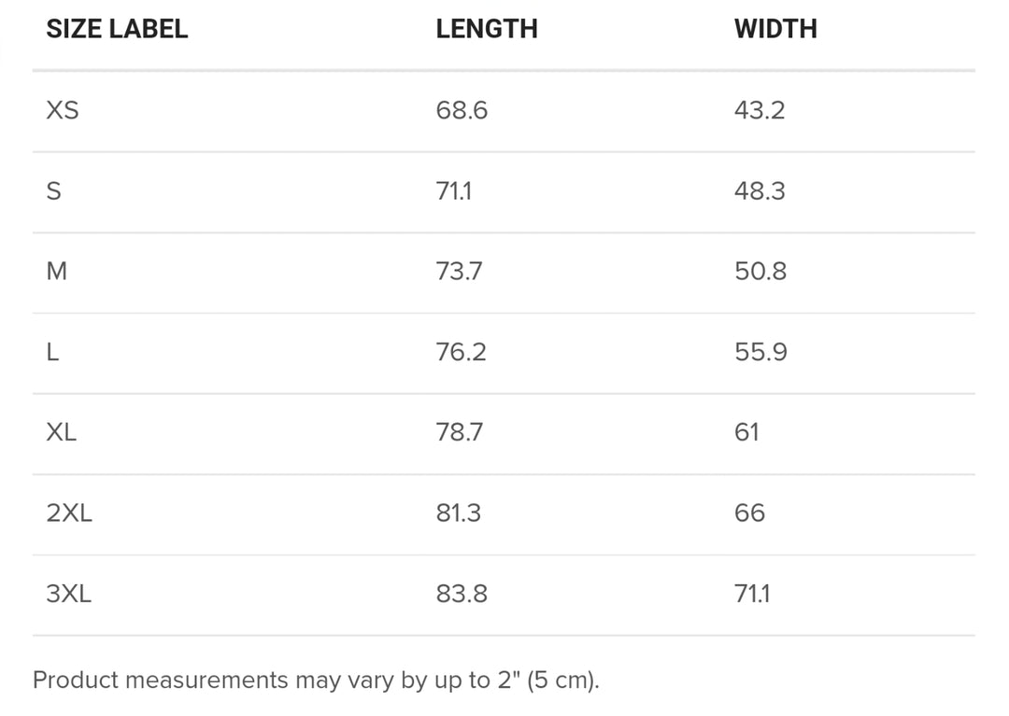Click the 3XL length value 83.8
Viewport: 1009px width, 716px height.
tap(462, 593)
